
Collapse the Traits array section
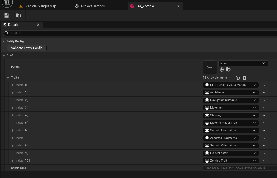tap(8, 78)
